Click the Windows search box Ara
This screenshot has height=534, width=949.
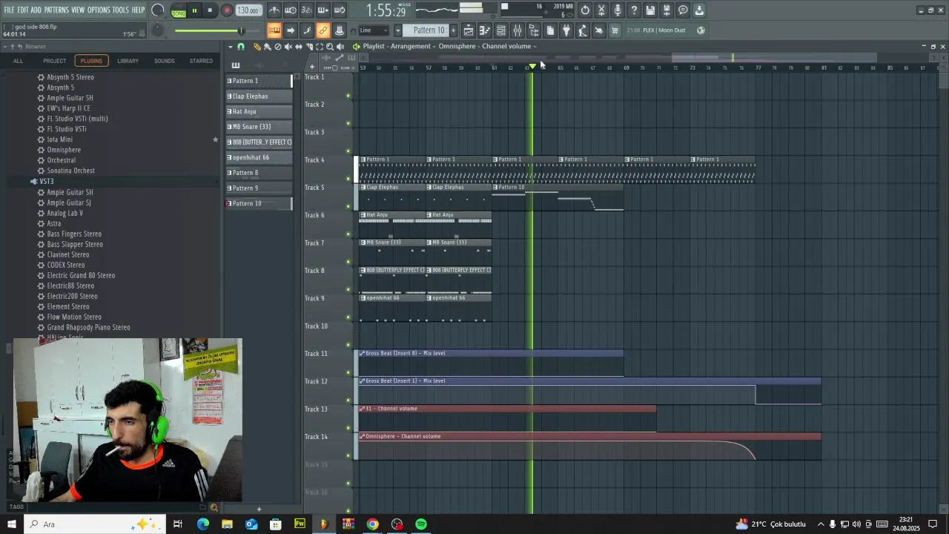pos(96,524)
